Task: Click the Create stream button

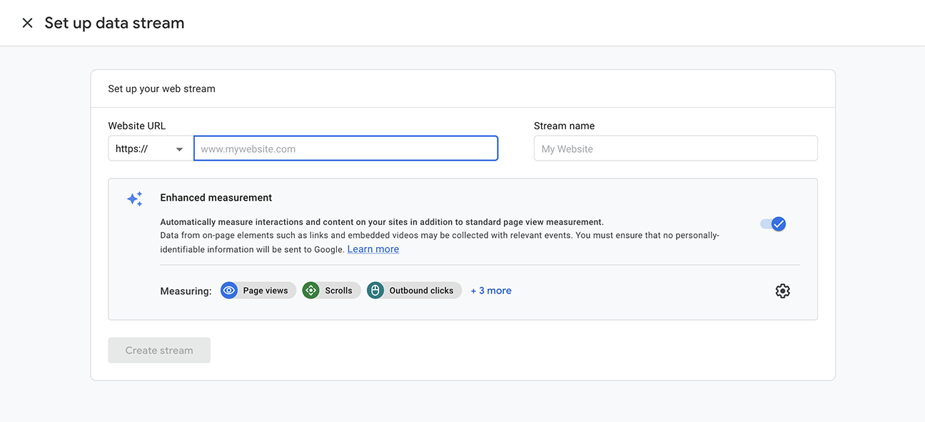Action: click(159, 350)
